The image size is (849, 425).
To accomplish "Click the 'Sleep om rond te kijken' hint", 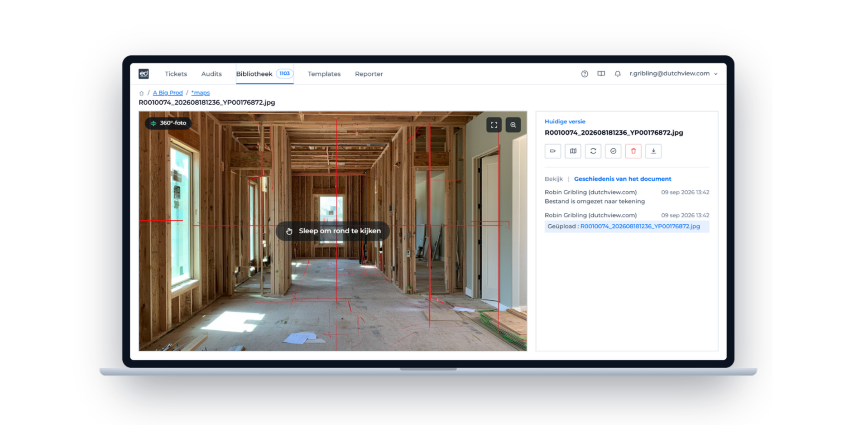I will point(333,231).
